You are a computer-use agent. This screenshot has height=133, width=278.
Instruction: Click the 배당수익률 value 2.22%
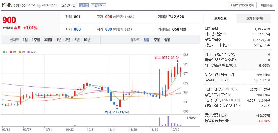point(266,106)
